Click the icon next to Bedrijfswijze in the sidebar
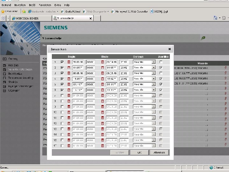The height and width of the screenshot is (172, 229). 4,74
